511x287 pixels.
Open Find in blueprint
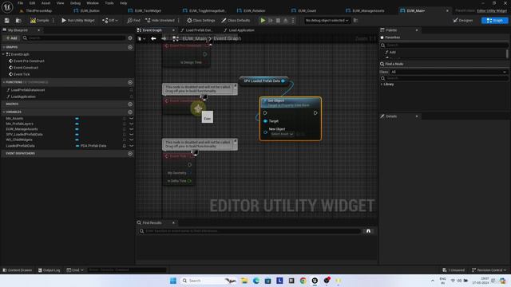(x=133, y=21)
